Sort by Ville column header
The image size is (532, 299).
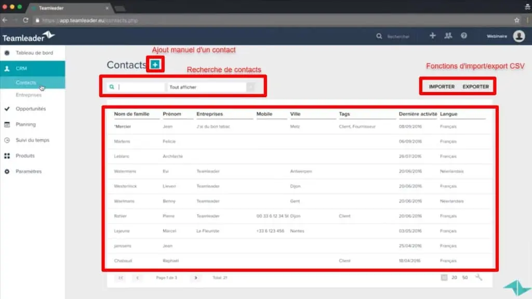(x=295, y=114)
